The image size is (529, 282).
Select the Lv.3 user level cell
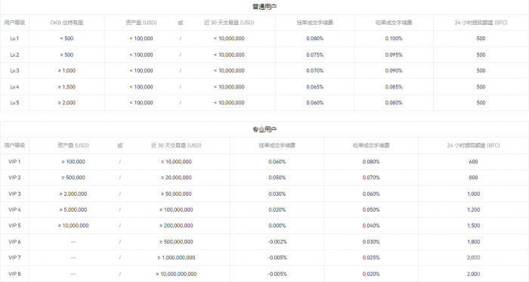(14, 71)
